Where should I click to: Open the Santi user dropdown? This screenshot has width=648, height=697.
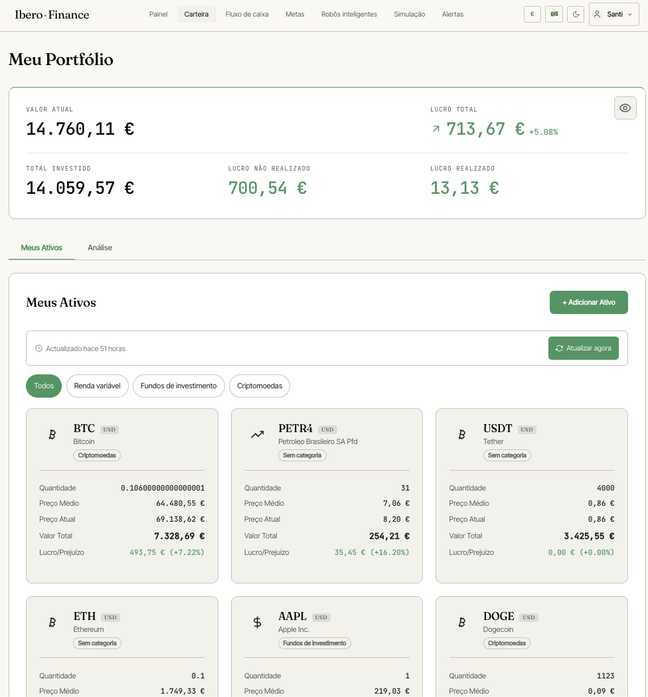613,14
